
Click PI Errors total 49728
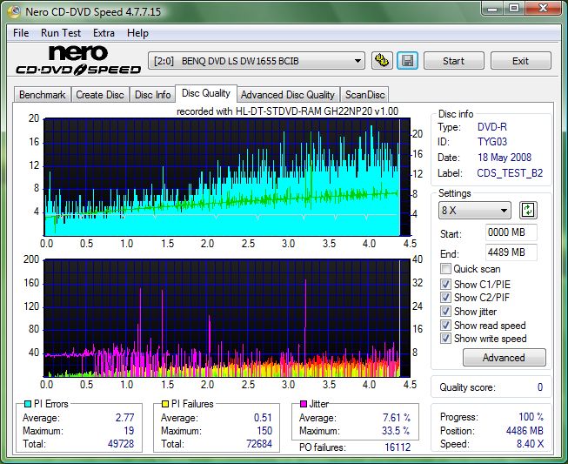point(121,444)
